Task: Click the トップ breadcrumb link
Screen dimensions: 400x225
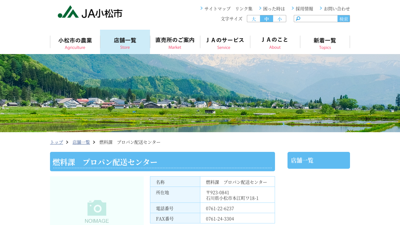Action: click(57, 142)
